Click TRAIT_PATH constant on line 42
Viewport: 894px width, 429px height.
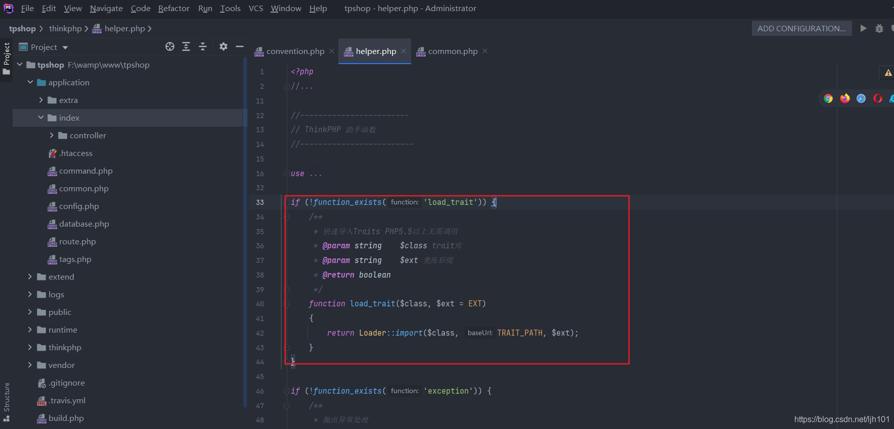click(520, 333)
